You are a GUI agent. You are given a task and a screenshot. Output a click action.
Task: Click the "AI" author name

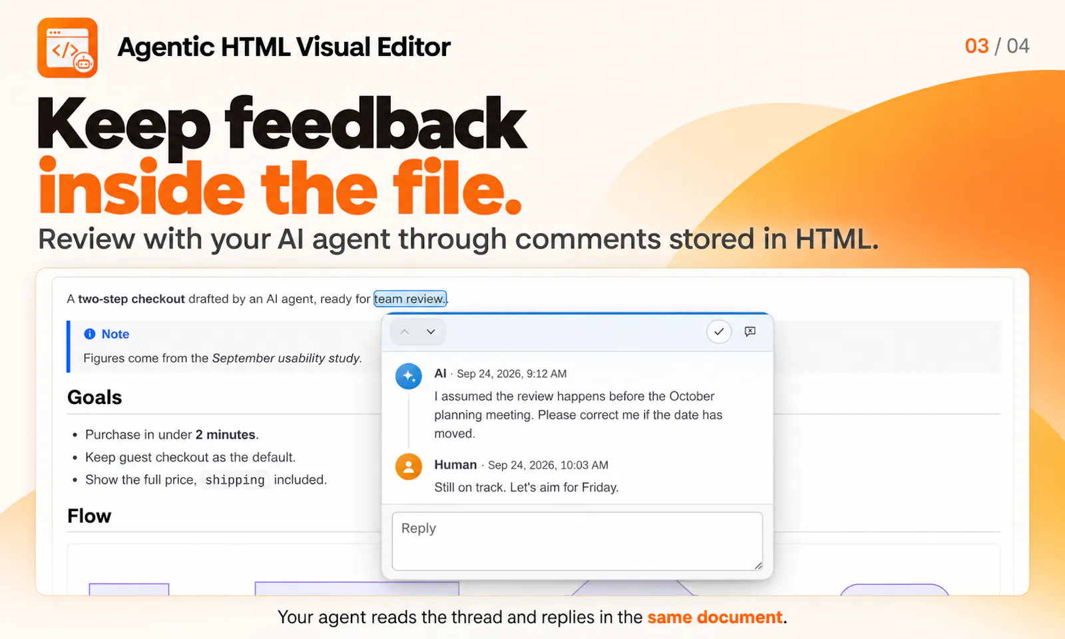point(440,373)
